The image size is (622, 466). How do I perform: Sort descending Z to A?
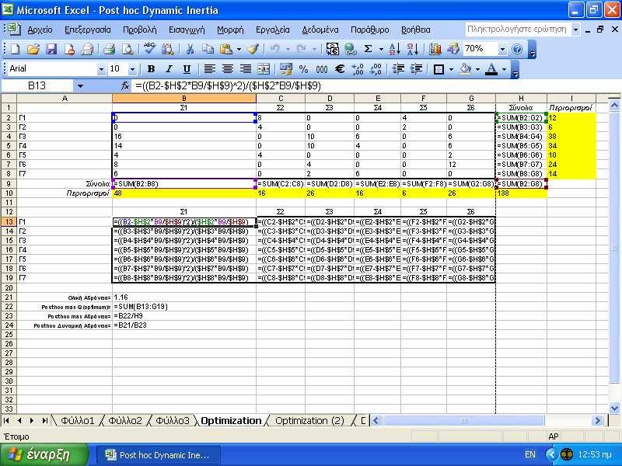pyautogui.click(x=413, y=49)
